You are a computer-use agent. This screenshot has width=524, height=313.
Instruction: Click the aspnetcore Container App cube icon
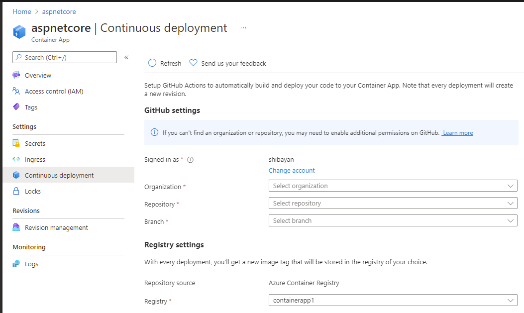tap(19, 32)
